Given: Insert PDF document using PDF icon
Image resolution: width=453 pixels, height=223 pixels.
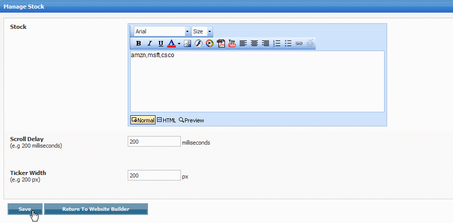Looking at the screenshot, I should click(221, 43).
